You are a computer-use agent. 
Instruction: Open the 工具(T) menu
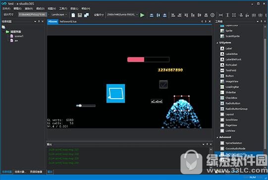pyautogui.click(x=63, y=8)
